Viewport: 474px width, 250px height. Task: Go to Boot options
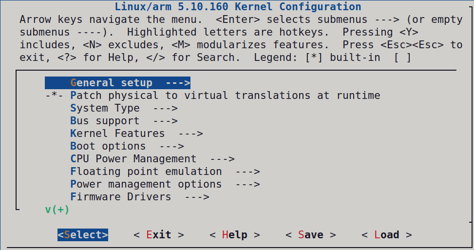pos(108,146)
